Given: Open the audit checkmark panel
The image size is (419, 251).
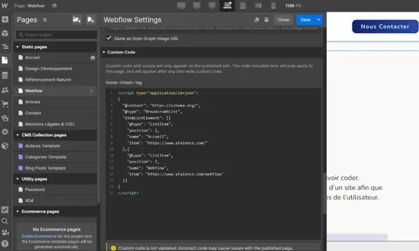Looking at the screenshot, I should click(x=5, y=210).
